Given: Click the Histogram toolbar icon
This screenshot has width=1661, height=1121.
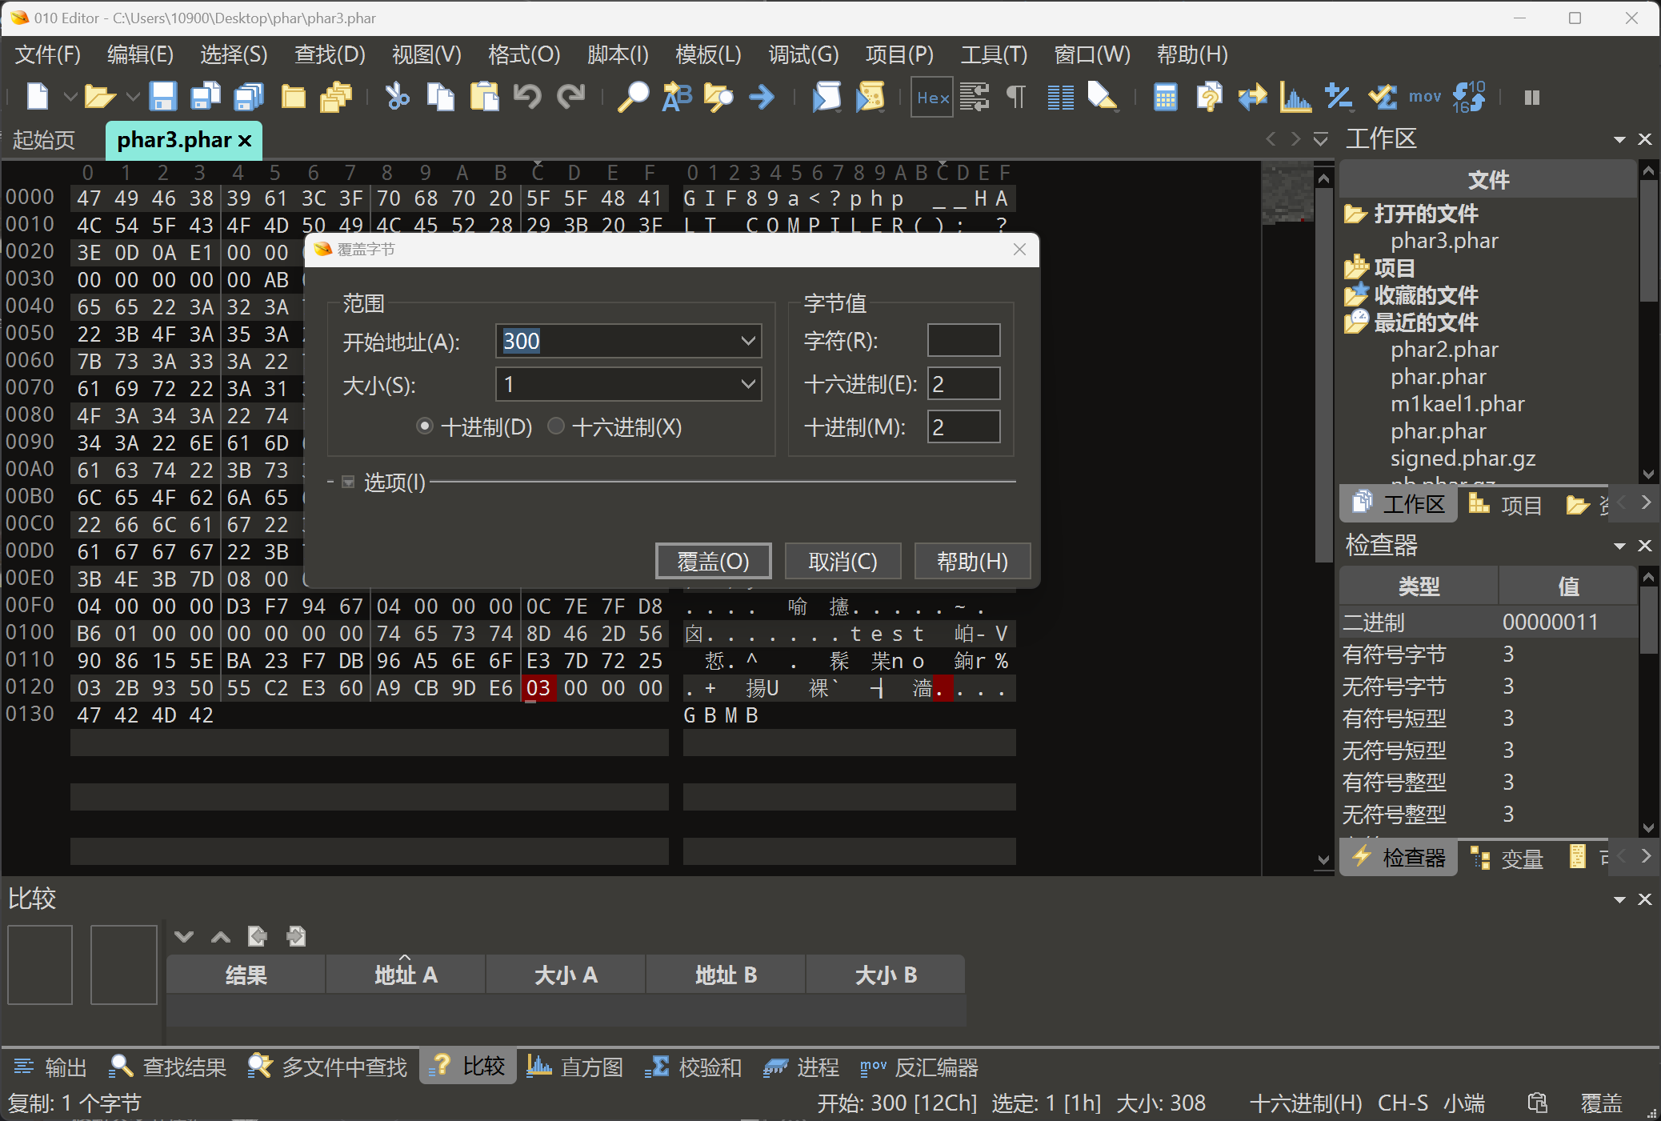Looking at the screenshot, I should tap(1295, 98).
